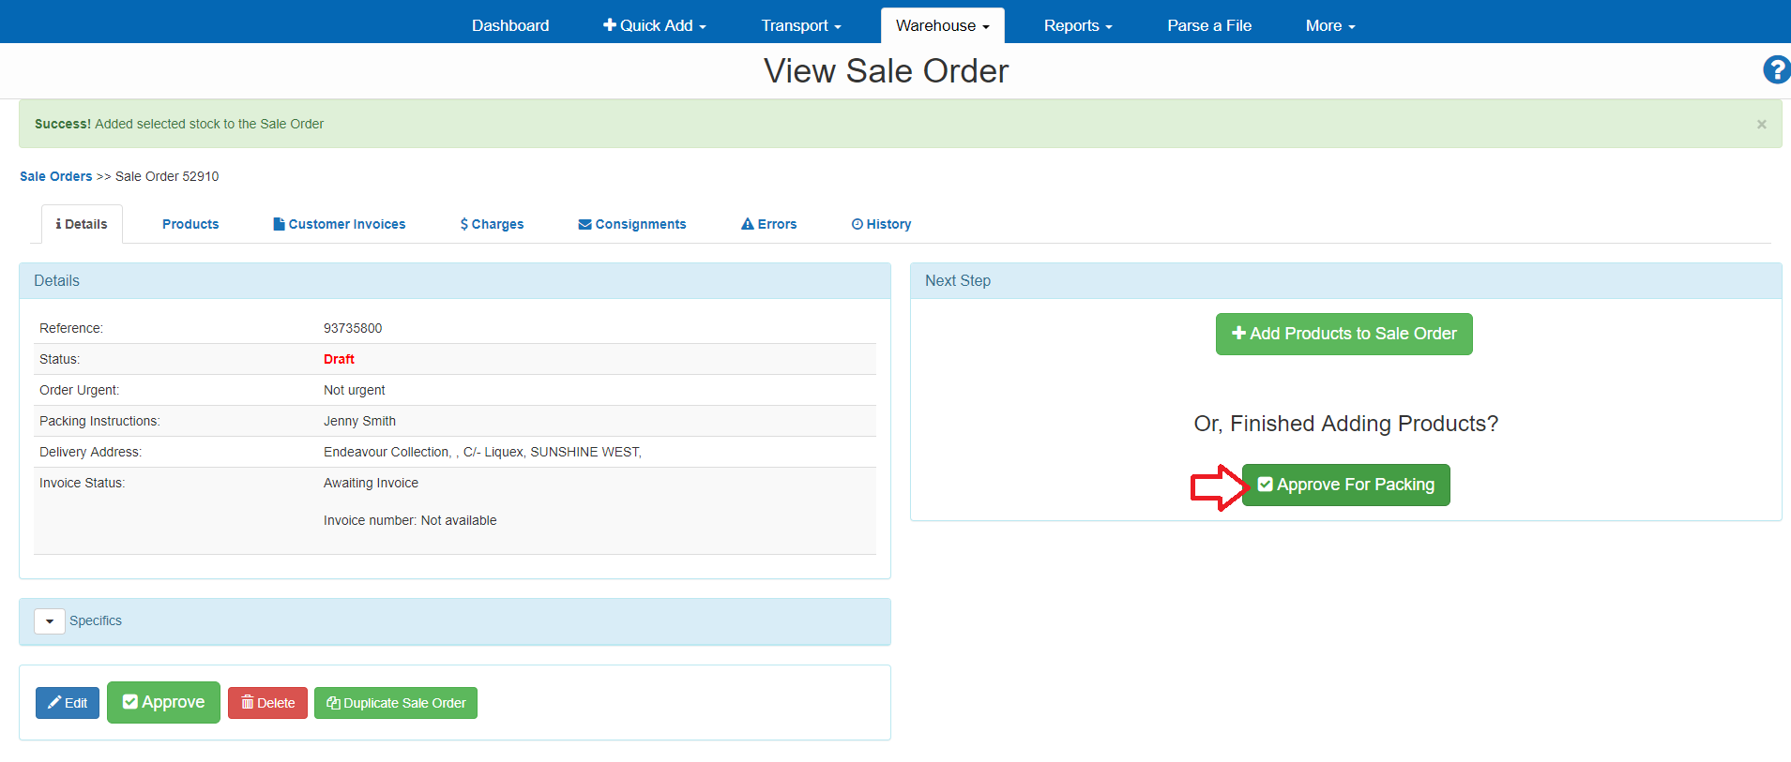This screenshot has height=762, width=1791.
Task: Open the Consignments tab
Action: (632, 224)
